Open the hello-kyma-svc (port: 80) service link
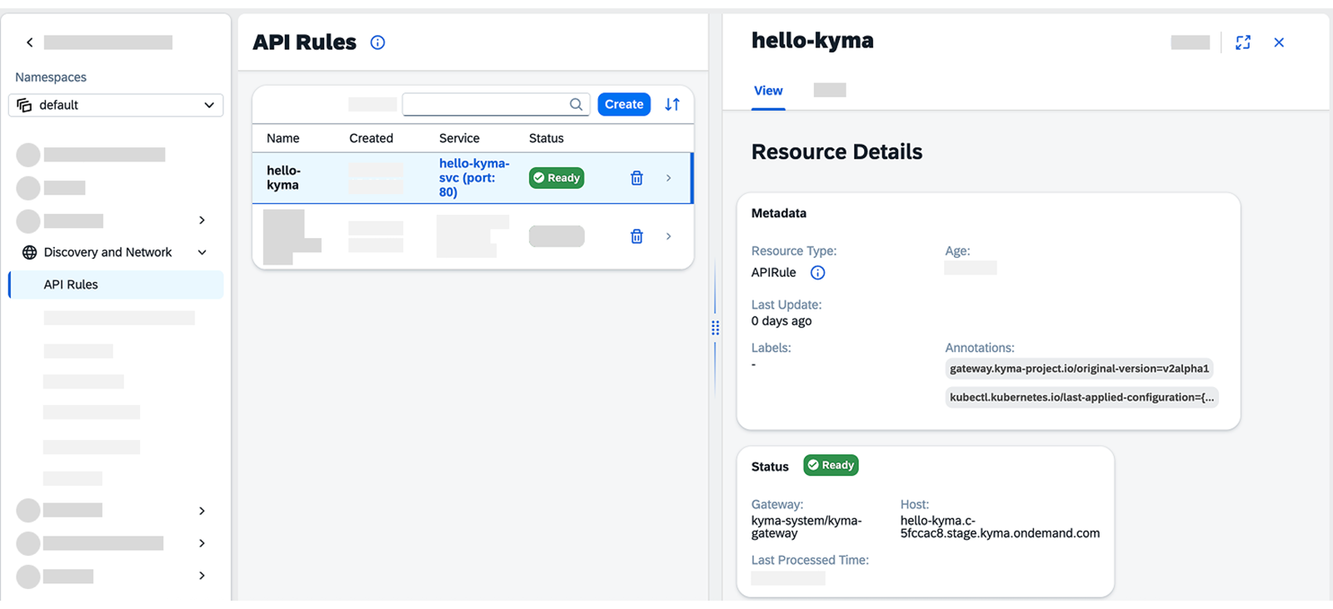Screen dimensions: 1333x609 (x=474, y=178)
